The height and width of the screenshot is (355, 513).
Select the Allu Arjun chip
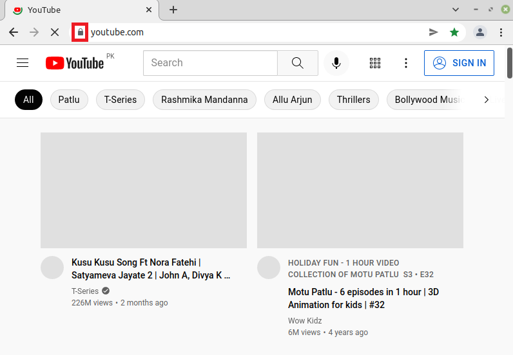[293, 100]
